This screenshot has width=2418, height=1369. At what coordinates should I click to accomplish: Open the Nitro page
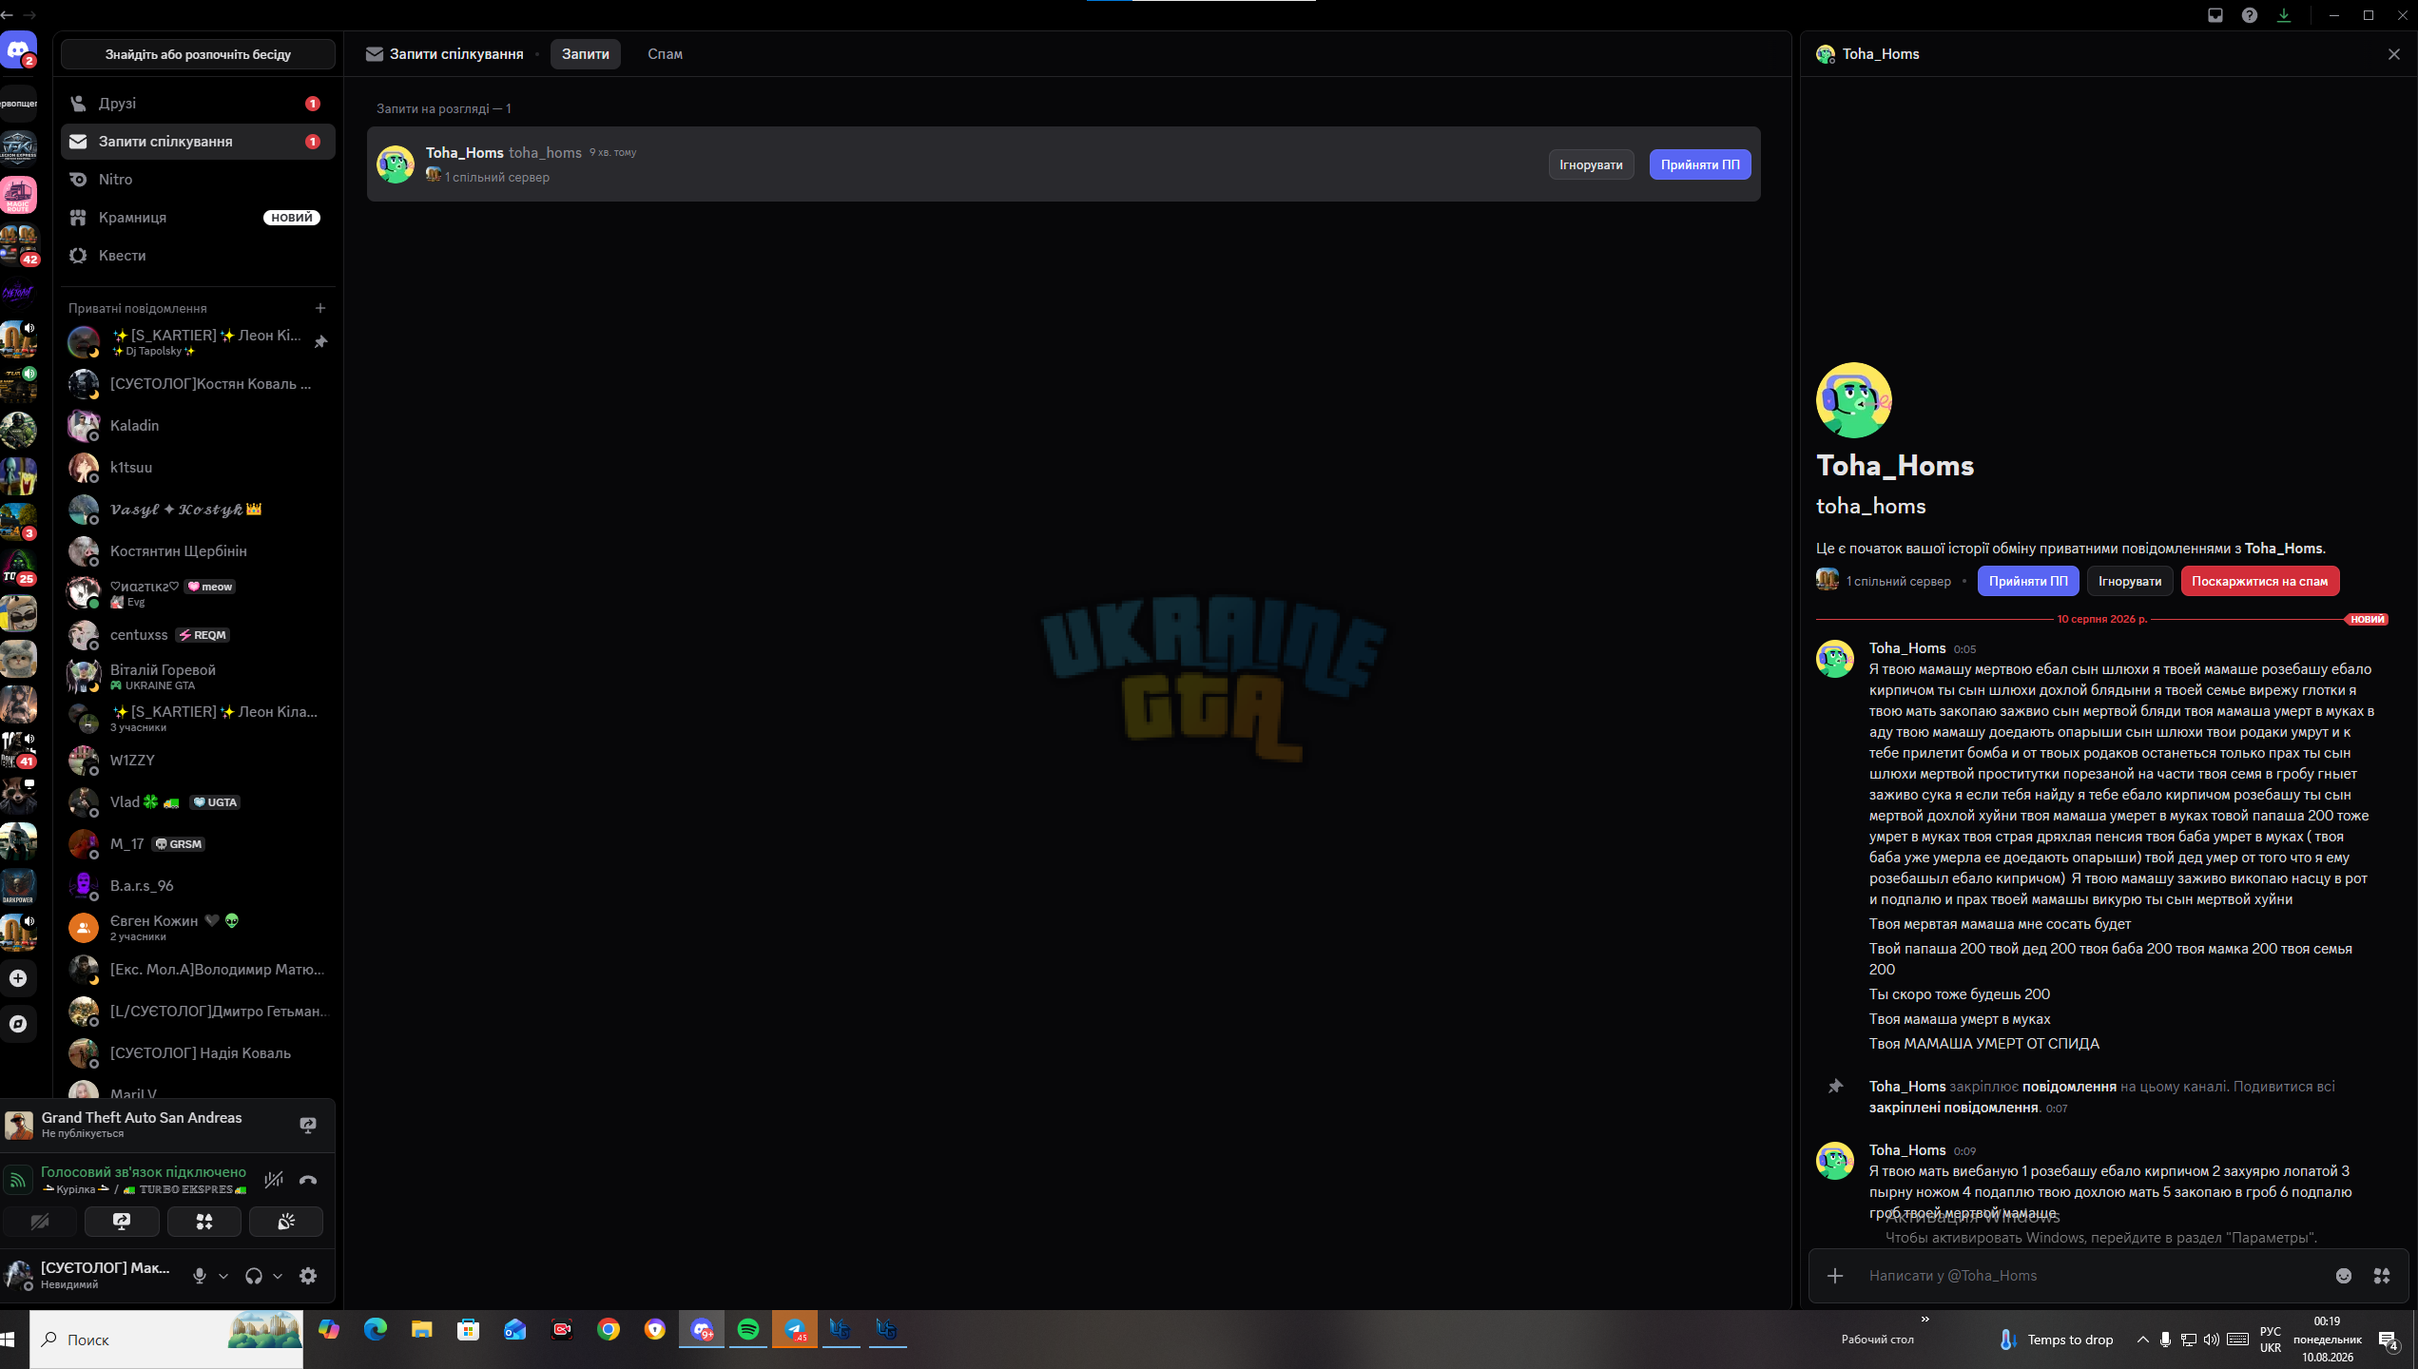[198, 180]
